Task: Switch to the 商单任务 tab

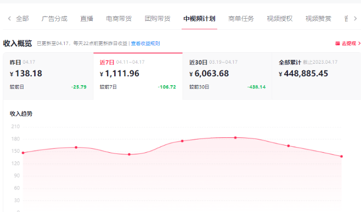Action: [x=241, y=19]
